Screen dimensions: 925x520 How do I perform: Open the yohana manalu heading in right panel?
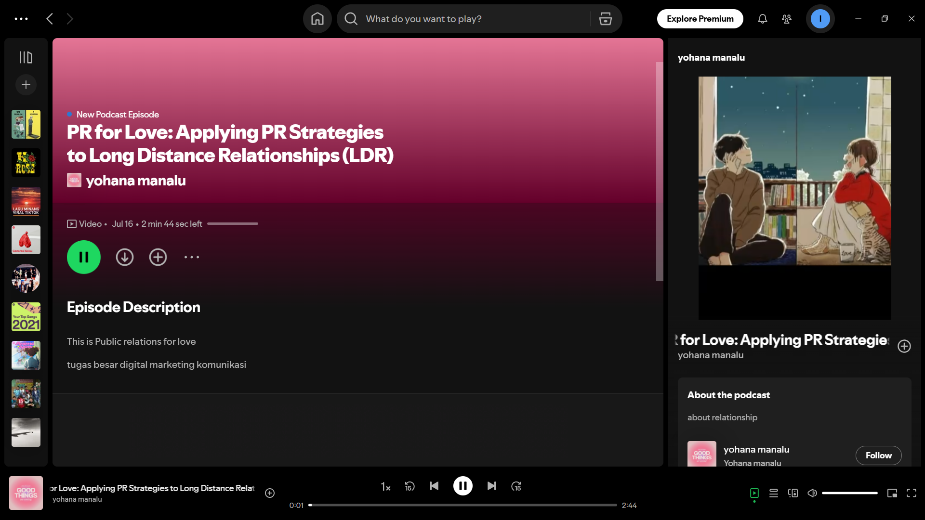[711, 58]
